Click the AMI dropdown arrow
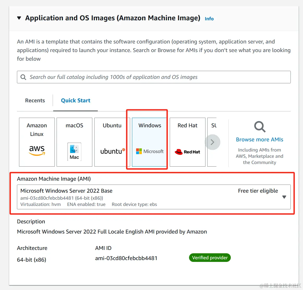Screen dimensions: 303x290 point(284,197)
